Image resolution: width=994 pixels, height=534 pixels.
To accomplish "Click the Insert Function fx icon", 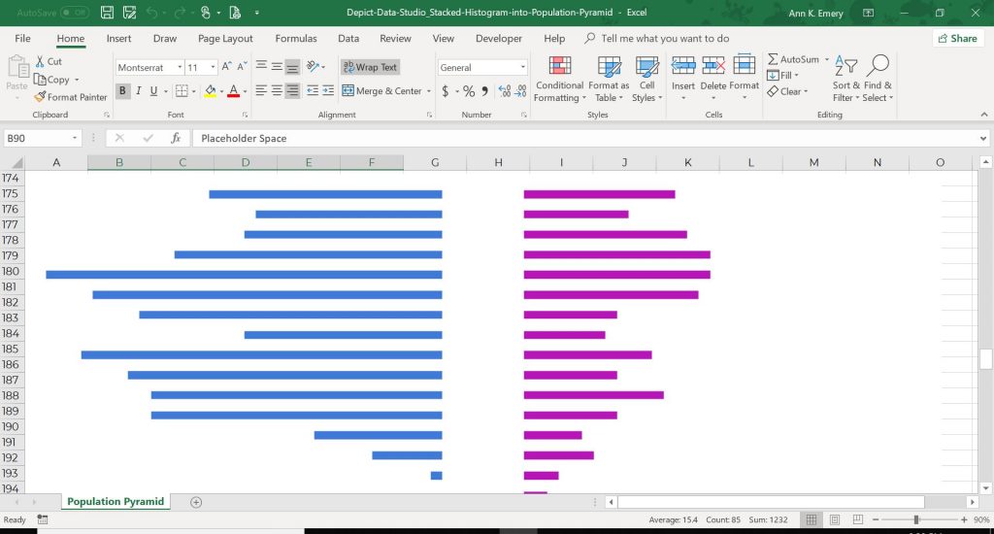I will click(176, 138).
